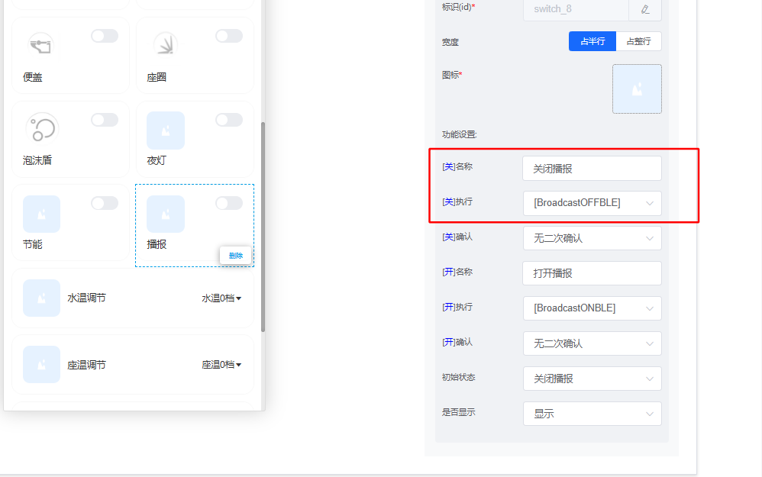Viewport: 762px width, 477px height.
Task: Expand the 初始状态 dropdown
Action: pyautogui.click(x=592, y=379)
